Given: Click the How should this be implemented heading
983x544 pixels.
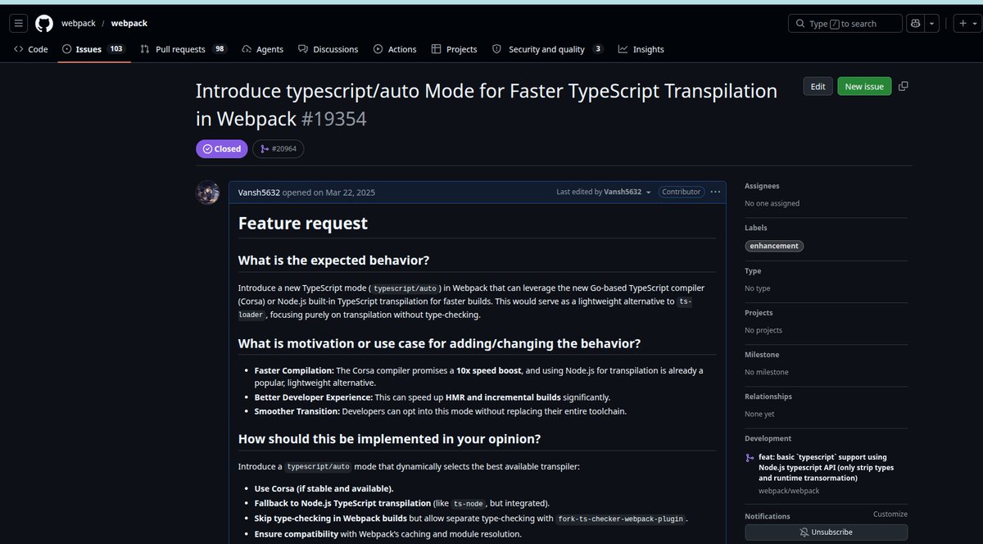Looking at the screenshot, I should point(389,438).
